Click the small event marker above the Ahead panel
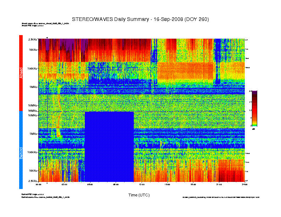 (x=47, y=38)
